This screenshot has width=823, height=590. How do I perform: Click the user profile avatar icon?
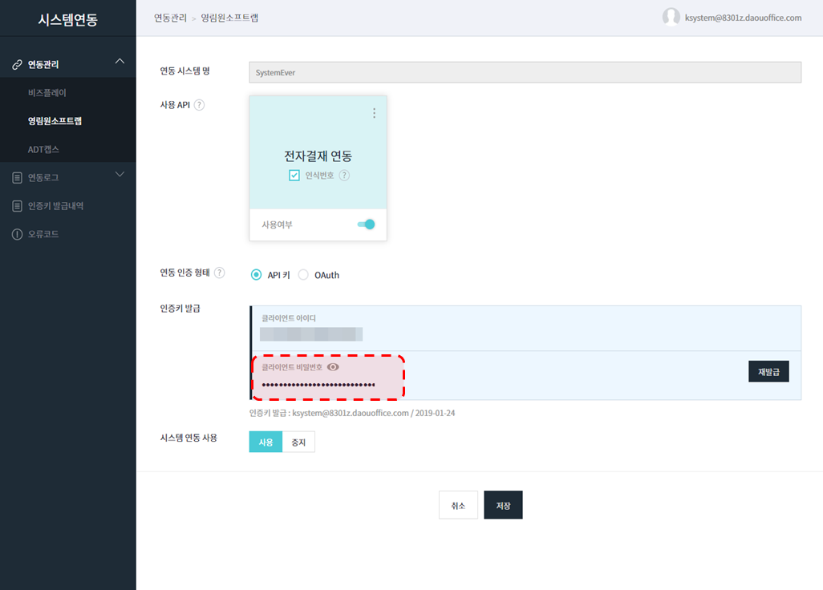671,17
